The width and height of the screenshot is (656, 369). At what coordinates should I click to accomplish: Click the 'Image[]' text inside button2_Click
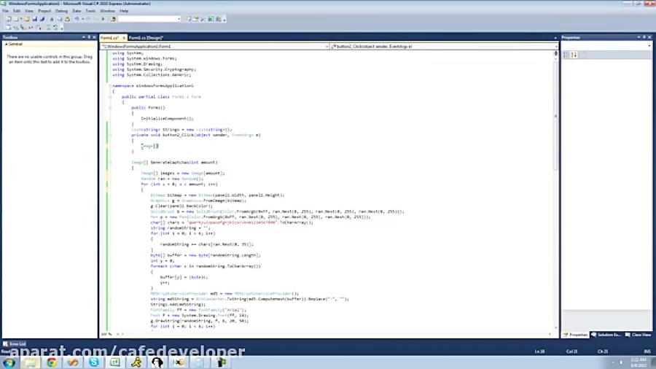point(149,146)
